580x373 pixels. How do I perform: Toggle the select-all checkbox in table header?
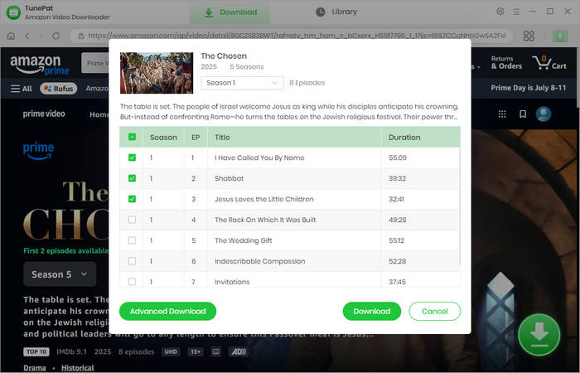coord(133,137)
